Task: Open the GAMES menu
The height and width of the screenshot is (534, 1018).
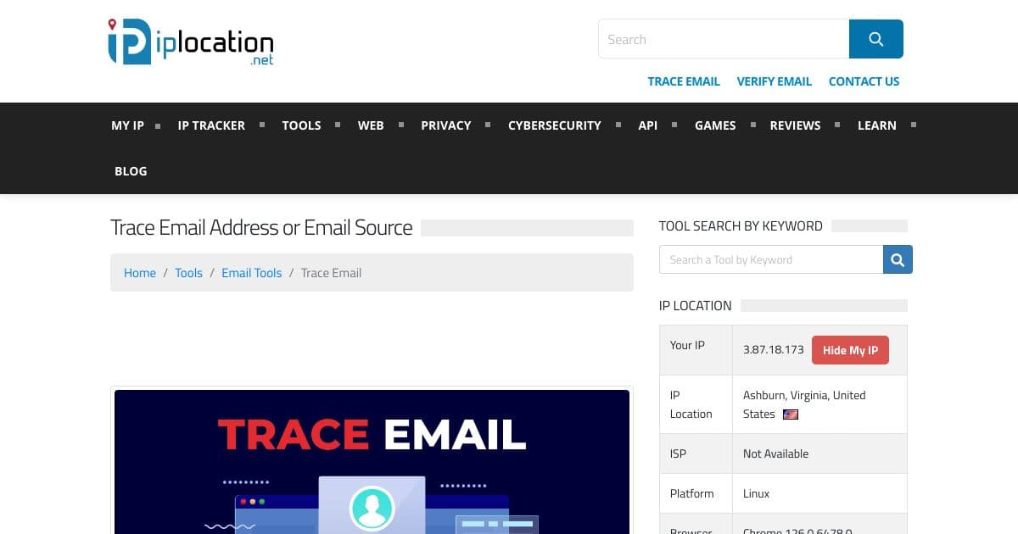Action: 714,125
